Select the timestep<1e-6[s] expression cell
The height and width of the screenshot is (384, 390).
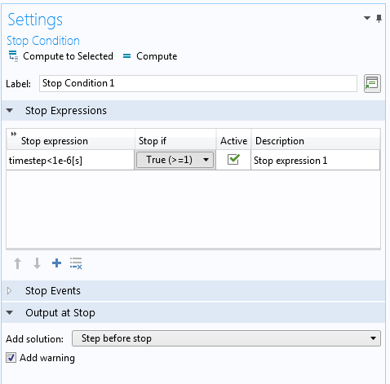pos(70,161)
